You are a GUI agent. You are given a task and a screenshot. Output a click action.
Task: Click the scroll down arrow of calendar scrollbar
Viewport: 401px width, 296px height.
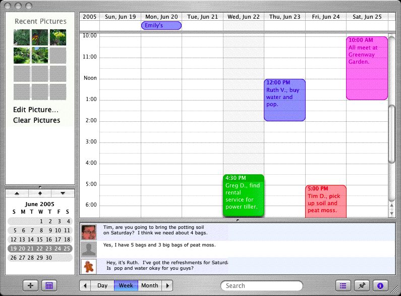392,214
